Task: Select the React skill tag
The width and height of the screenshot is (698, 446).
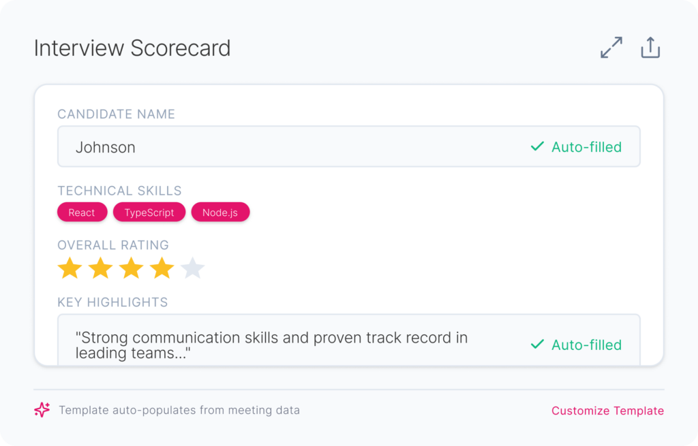Action: coord(82,212)
